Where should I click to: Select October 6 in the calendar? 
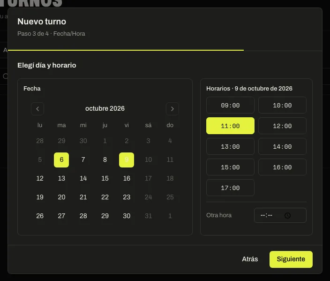[x=61, y=159]
